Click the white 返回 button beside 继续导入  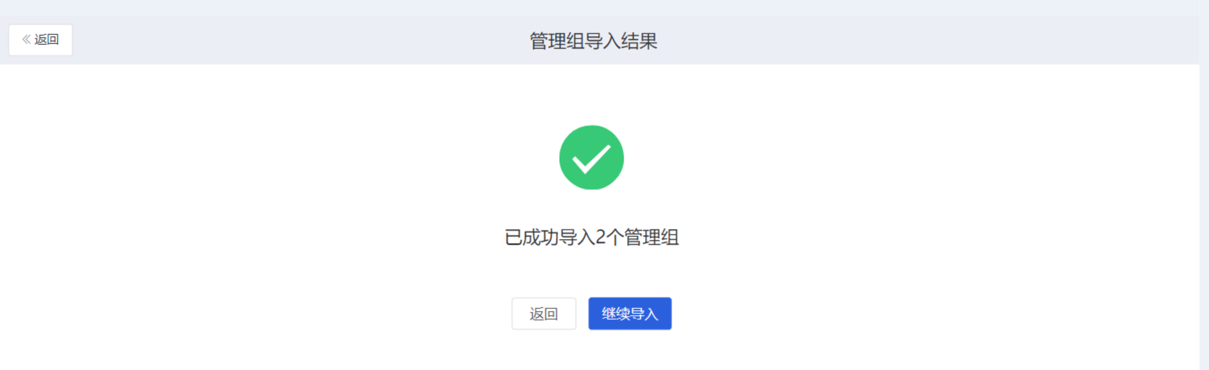[544, 313]
